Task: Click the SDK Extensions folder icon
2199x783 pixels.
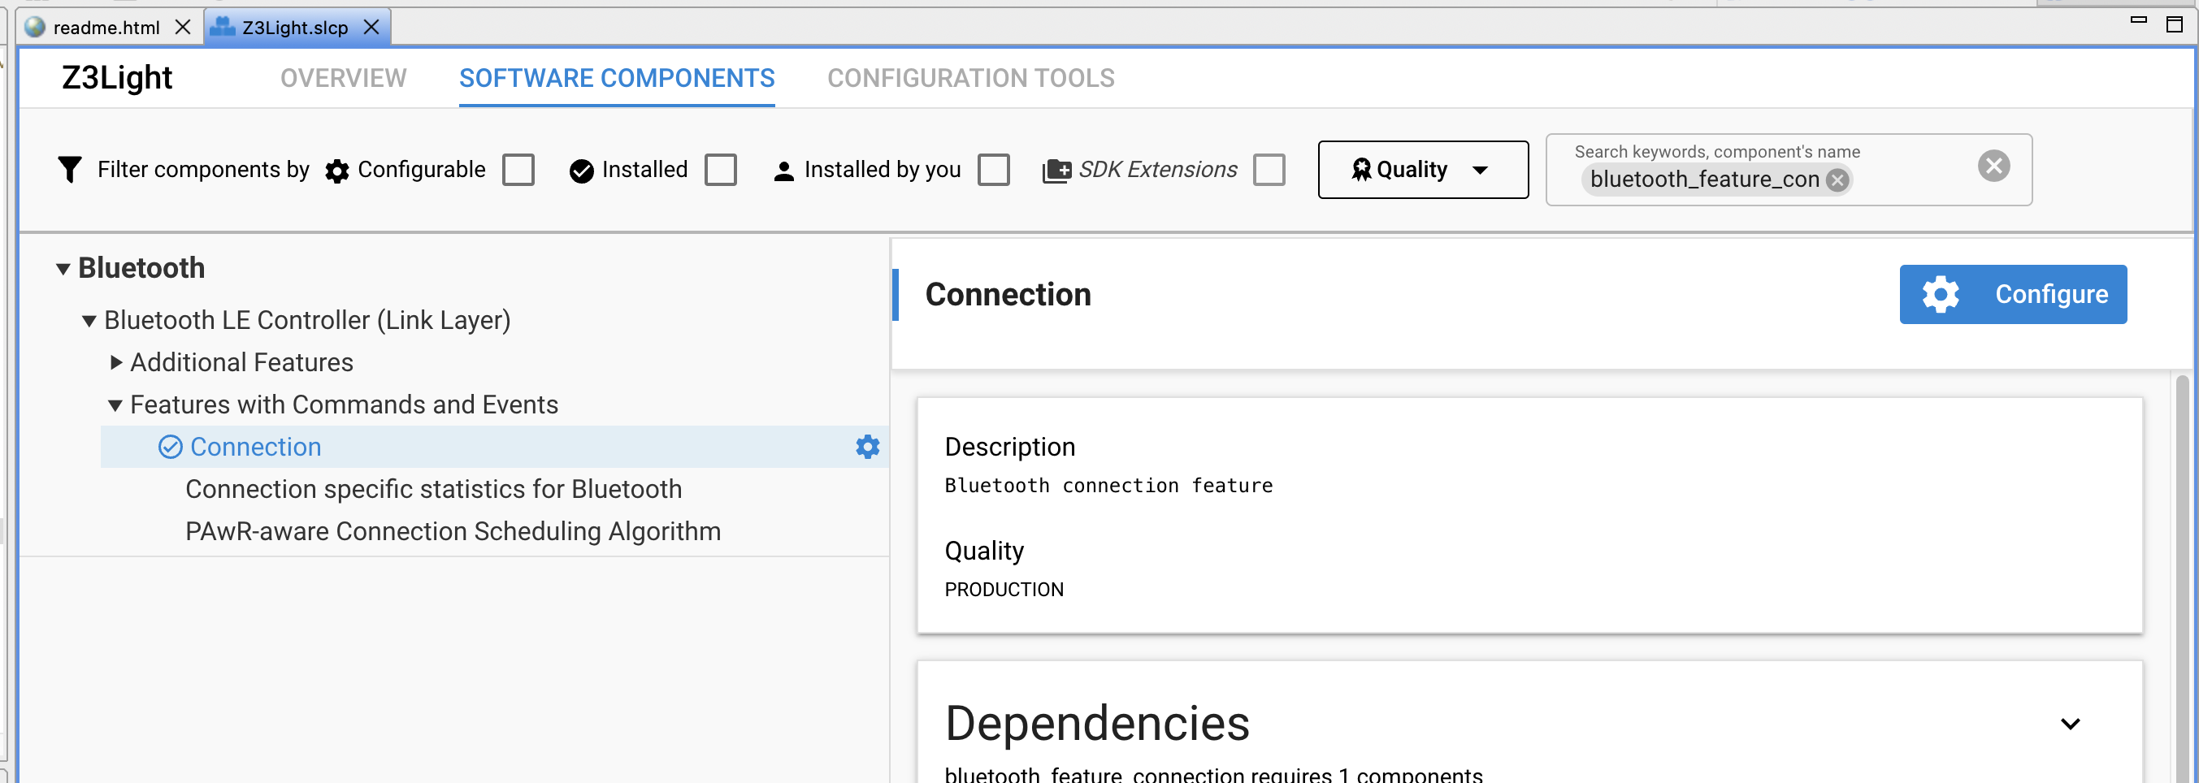Action: pos(1056,171)
